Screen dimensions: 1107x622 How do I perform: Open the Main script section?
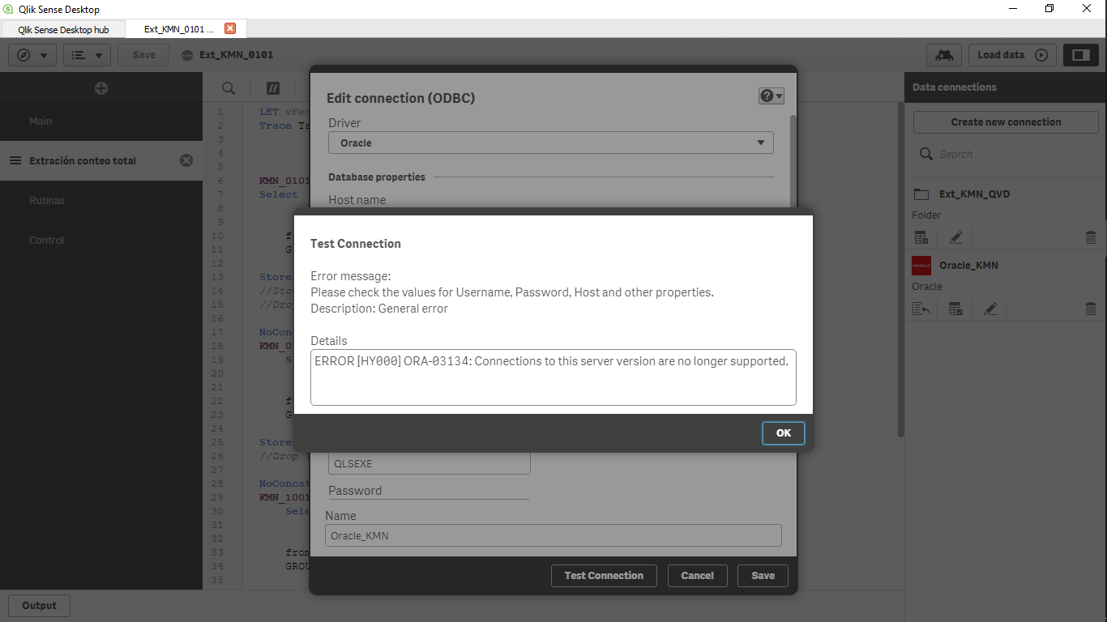(101, 121)
